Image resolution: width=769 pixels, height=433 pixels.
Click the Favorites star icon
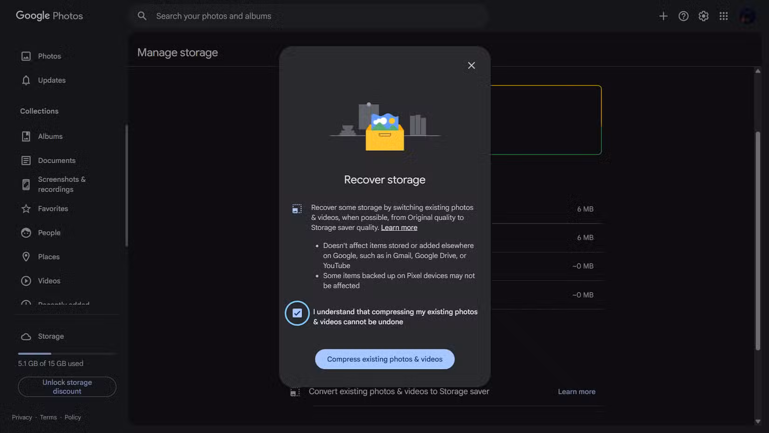point(26,209)
